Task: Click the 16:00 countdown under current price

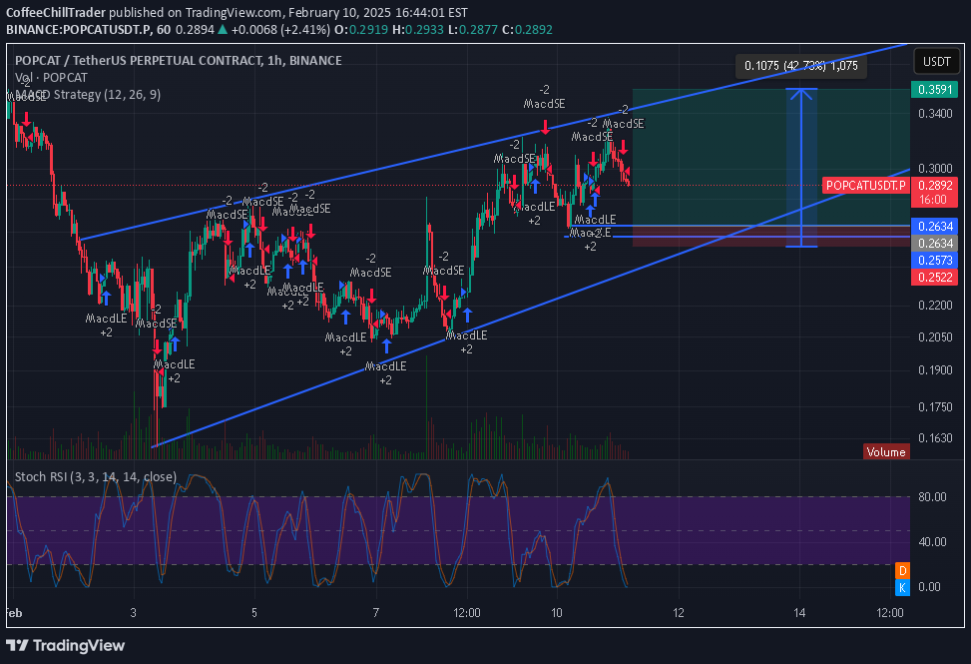Action: (x=934, y=200)
